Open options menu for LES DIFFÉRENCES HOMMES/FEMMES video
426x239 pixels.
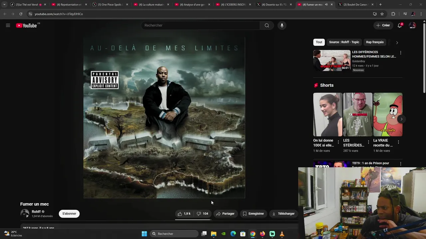[x=400, y=53]
